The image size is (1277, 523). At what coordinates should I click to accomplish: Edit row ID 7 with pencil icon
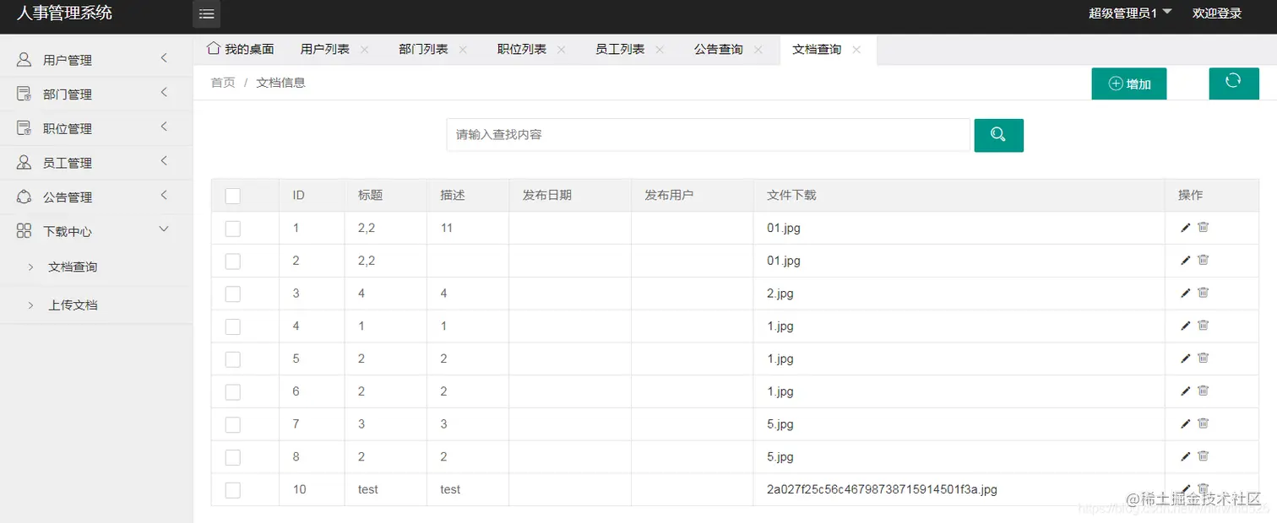[x=1186, y=423]
